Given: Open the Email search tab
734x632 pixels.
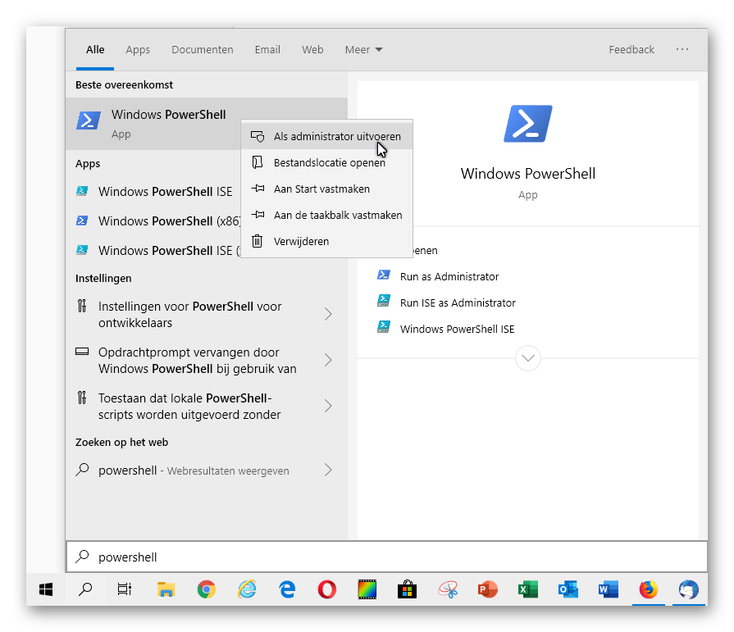Looking at the screenshot, I should tap(267, 49).
